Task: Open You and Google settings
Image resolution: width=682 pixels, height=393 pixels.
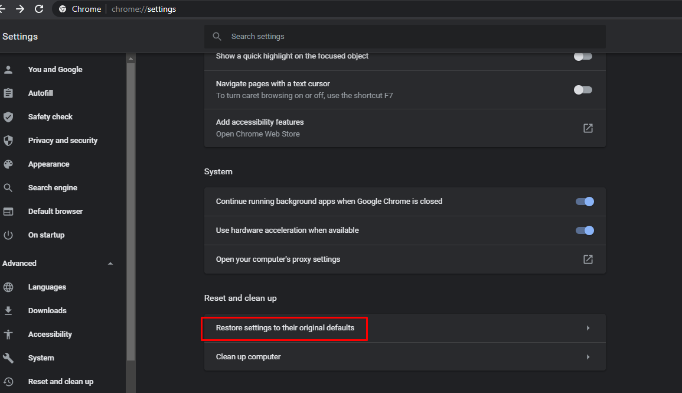Action: tap(56, 70)
